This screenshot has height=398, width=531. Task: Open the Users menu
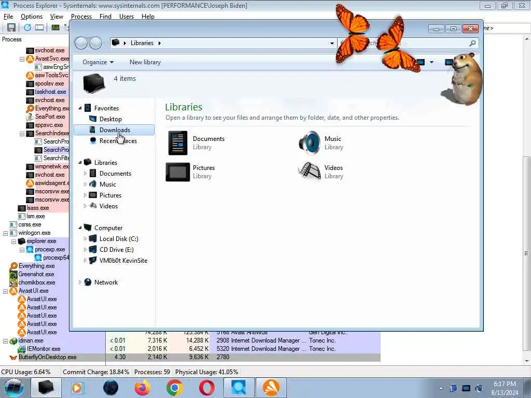127,17
